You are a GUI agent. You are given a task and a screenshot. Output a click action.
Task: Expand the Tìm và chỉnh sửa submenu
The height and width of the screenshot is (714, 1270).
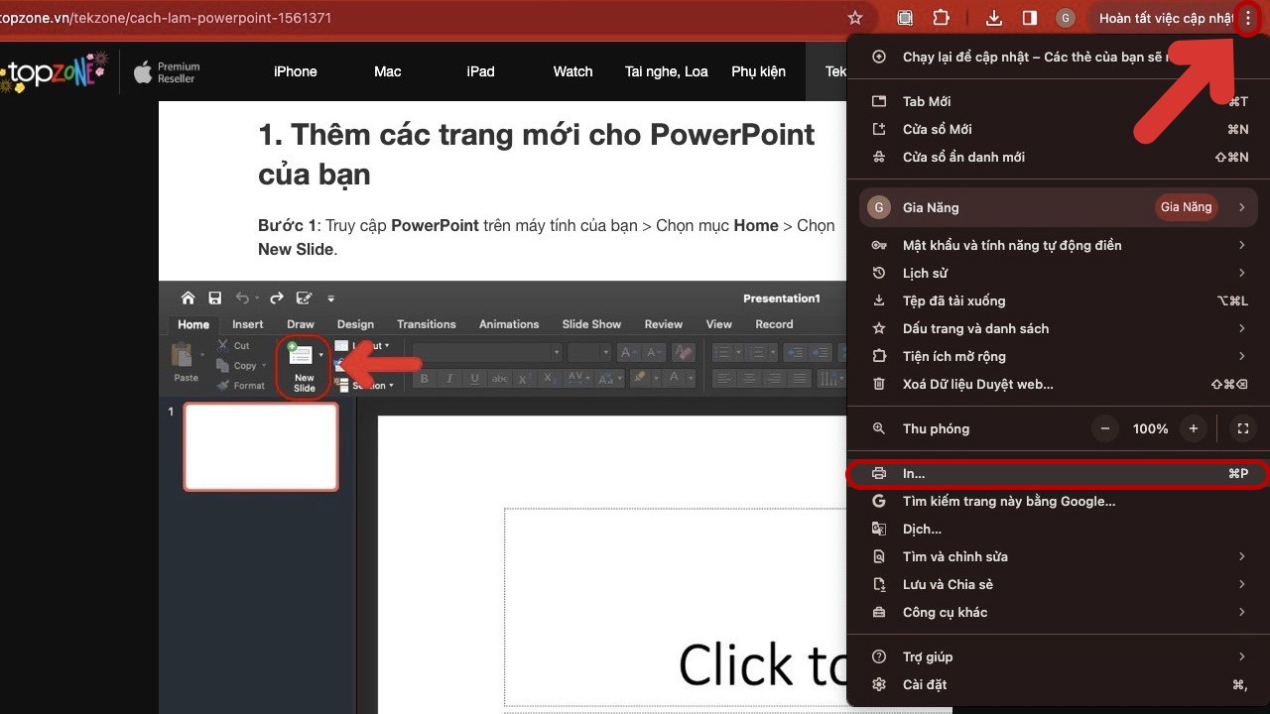(1059, 556)
